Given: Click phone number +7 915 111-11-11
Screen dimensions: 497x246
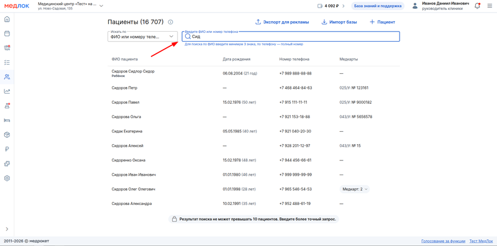Looking at the screenshot, I should [x=293, y=102].
